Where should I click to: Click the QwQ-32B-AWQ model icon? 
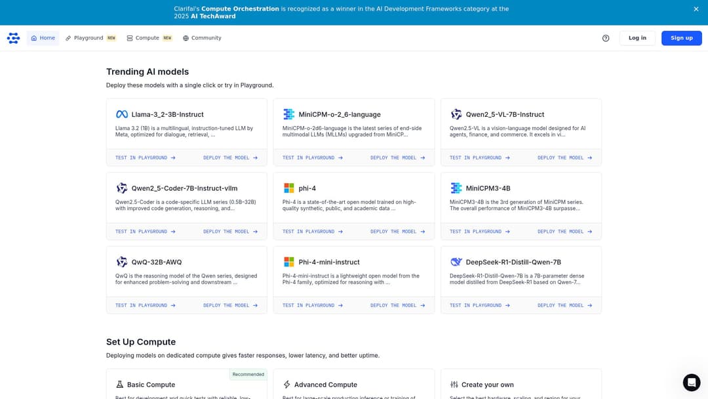121,262
